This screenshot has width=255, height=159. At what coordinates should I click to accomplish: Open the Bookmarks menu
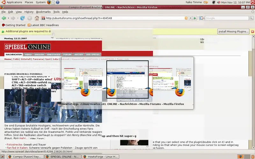[x=43, y=12]
